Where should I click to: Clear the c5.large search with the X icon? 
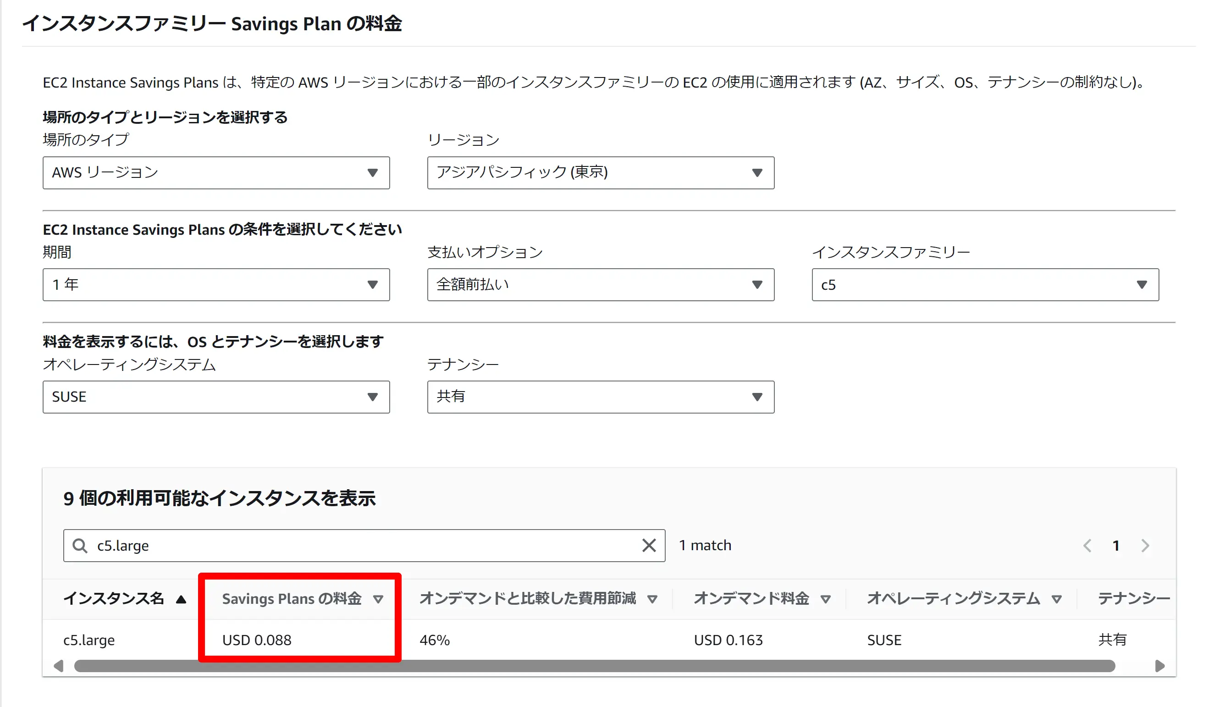(x=649, y=546)
